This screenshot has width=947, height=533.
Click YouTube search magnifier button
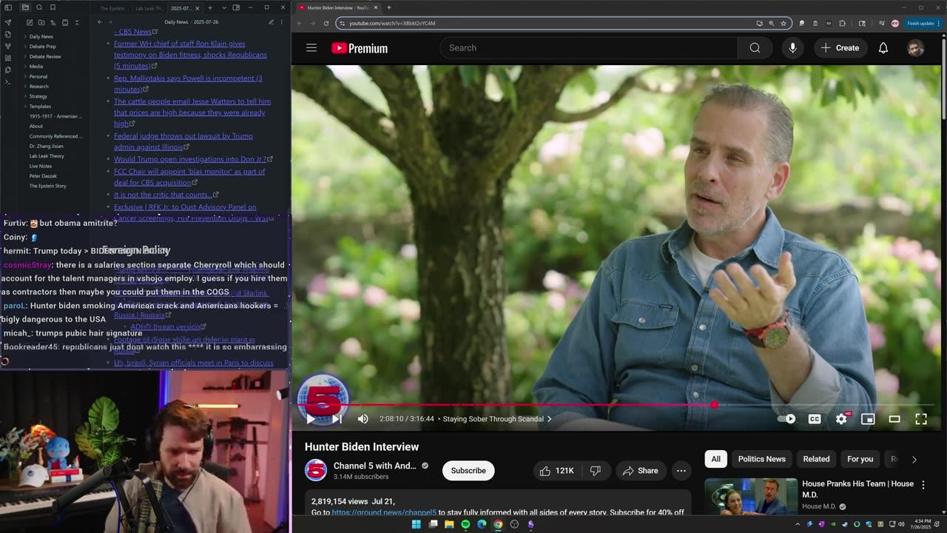pos(755,48)
